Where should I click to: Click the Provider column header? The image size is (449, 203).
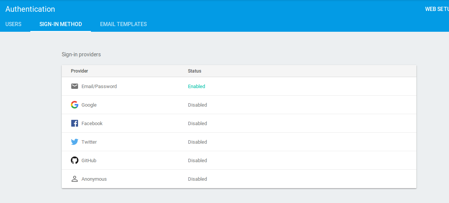pos(79,71)
